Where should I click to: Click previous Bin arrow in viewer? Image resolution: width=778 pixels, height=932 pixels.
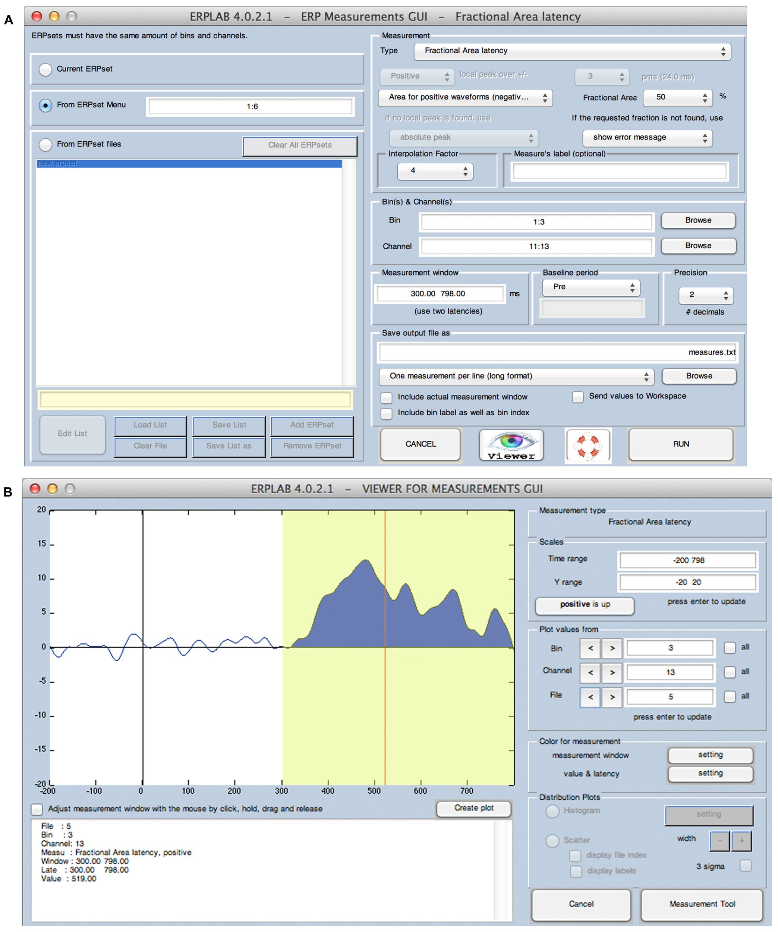(x=590, y=648)
